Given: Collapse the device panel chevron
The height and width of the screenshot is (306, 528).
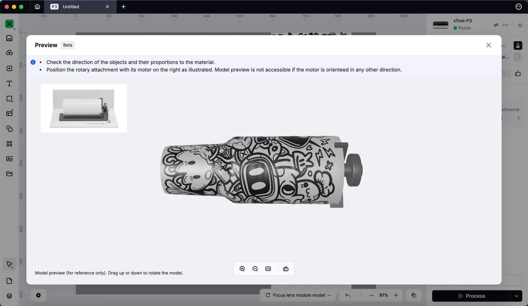Looking at the screenshot, I should [520, 25].
